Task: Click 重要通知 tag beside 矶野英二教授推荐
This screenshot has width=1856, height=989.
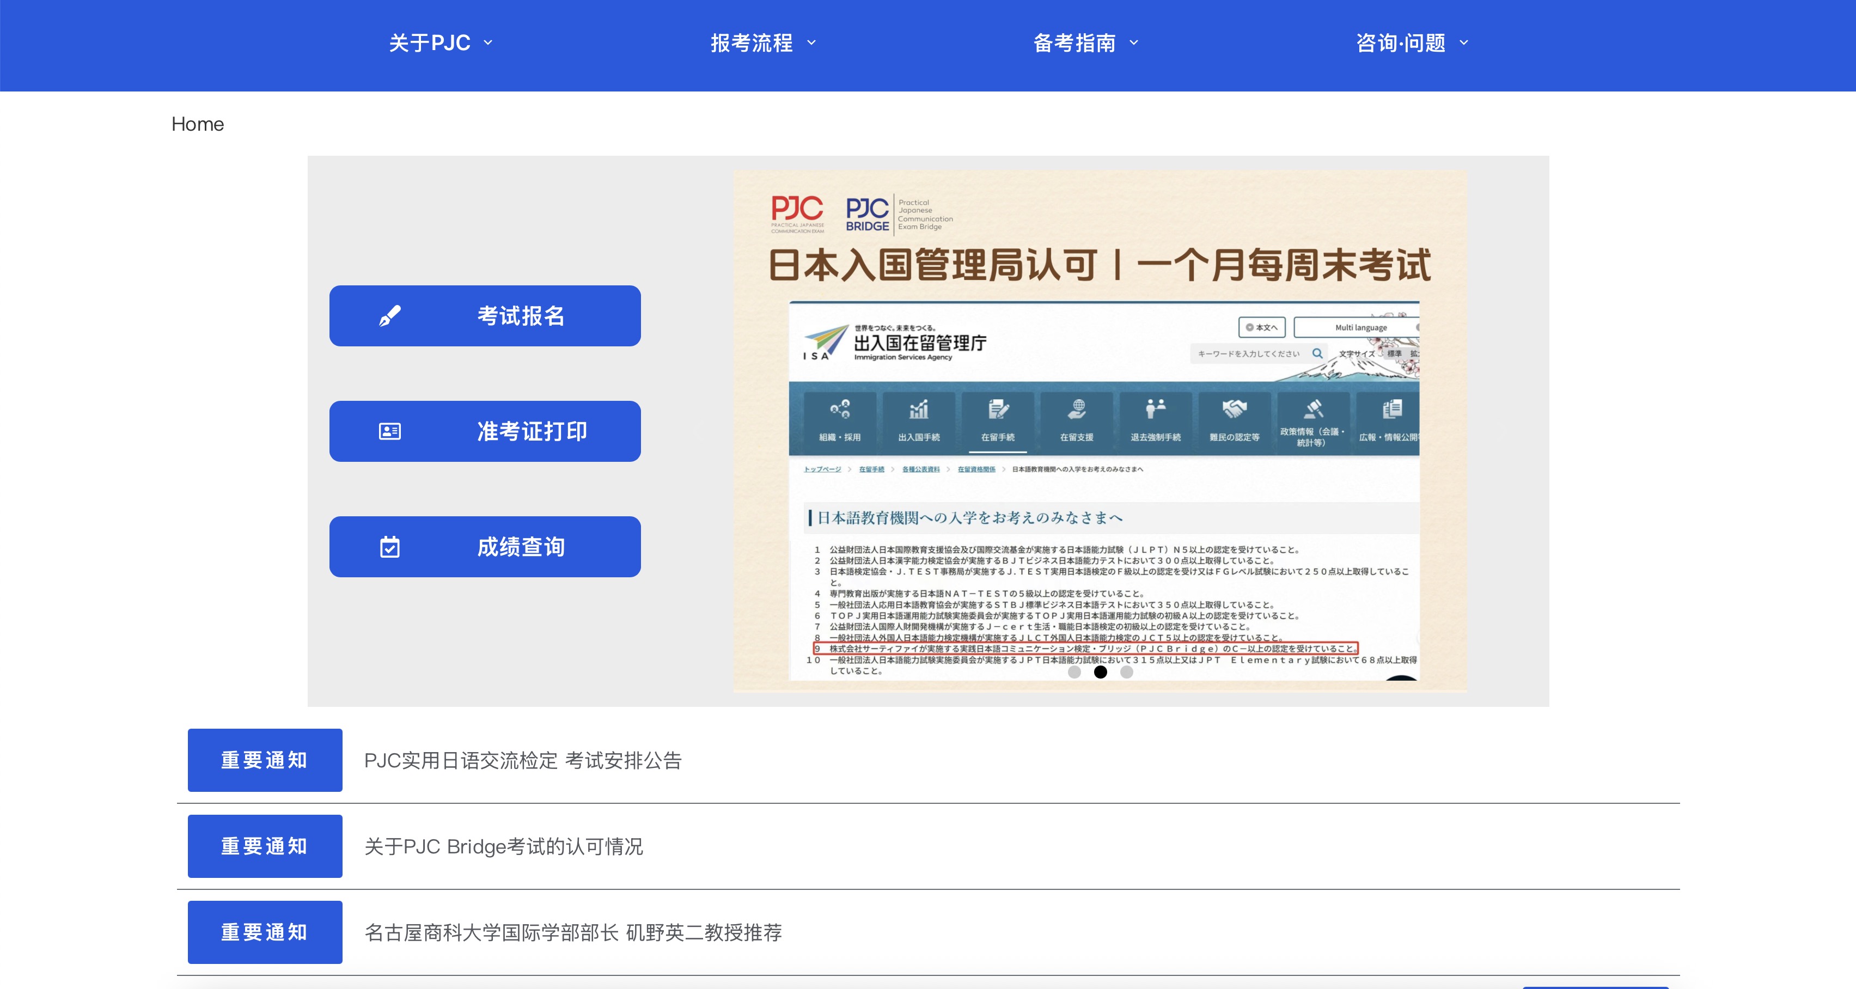Action: (265, 932)
